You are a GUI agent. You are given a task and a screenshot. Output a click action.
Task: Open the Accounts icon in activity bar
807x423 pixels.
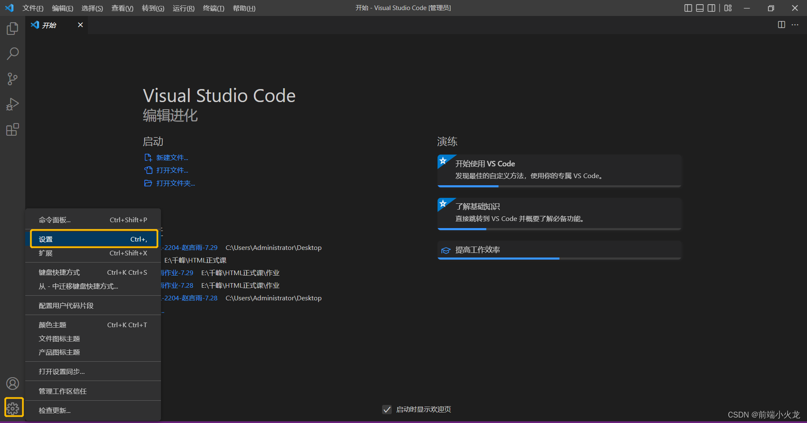pyautogui.click(x=13, y=384)
